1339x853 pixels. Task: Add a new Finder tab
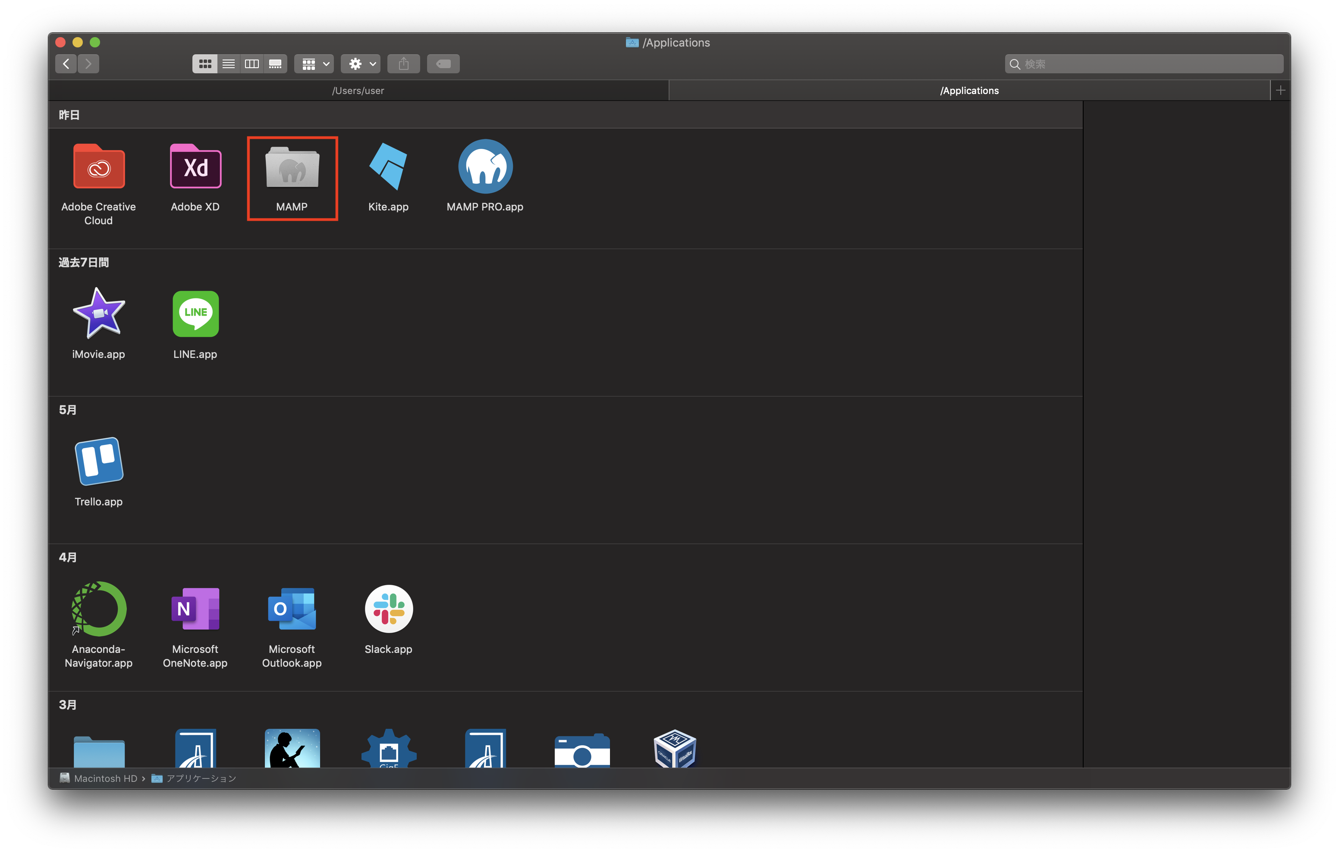pos(1280,91)
